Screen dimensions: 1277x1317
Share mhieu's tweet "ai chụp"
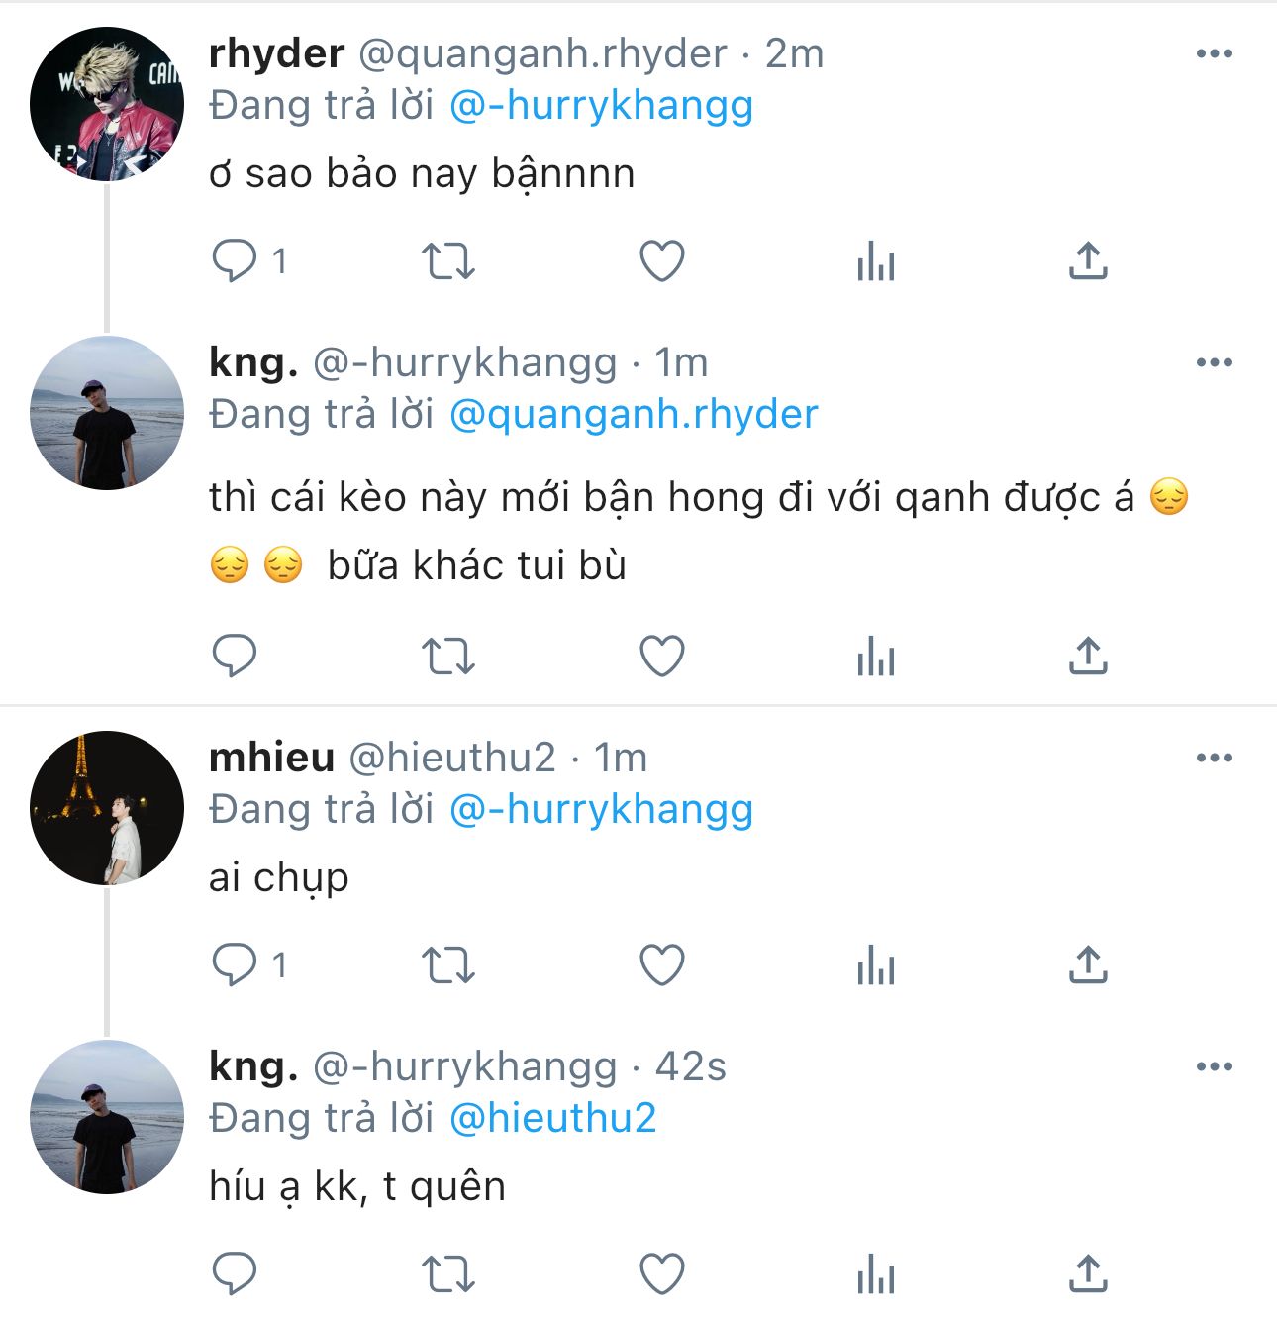[x=1088, y=964]
